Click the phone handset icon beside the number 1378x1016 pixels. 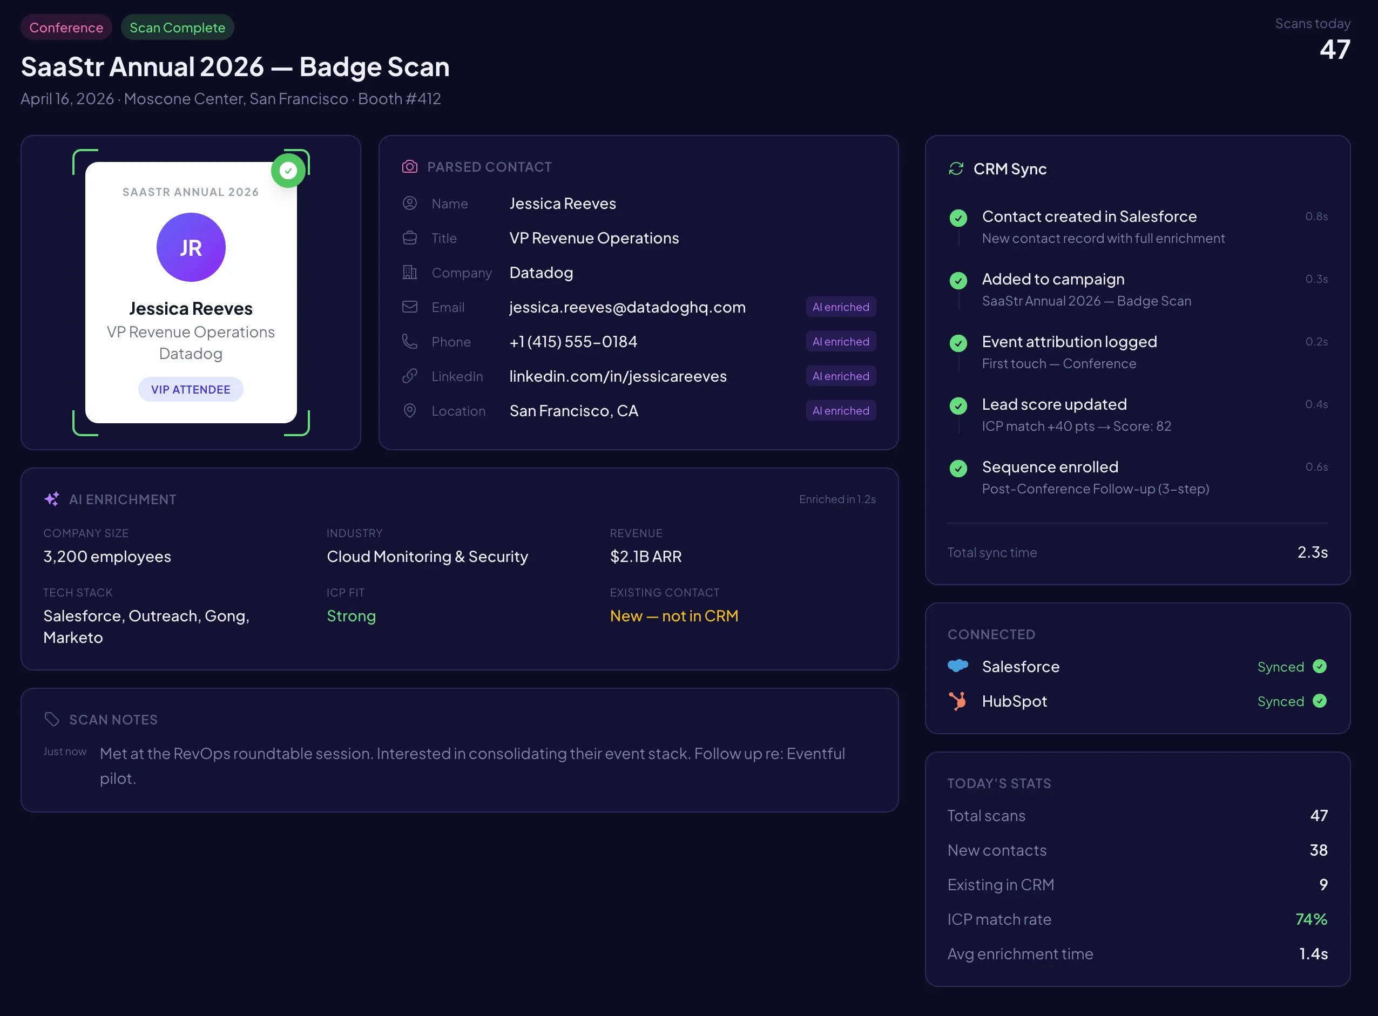(410, 341)
